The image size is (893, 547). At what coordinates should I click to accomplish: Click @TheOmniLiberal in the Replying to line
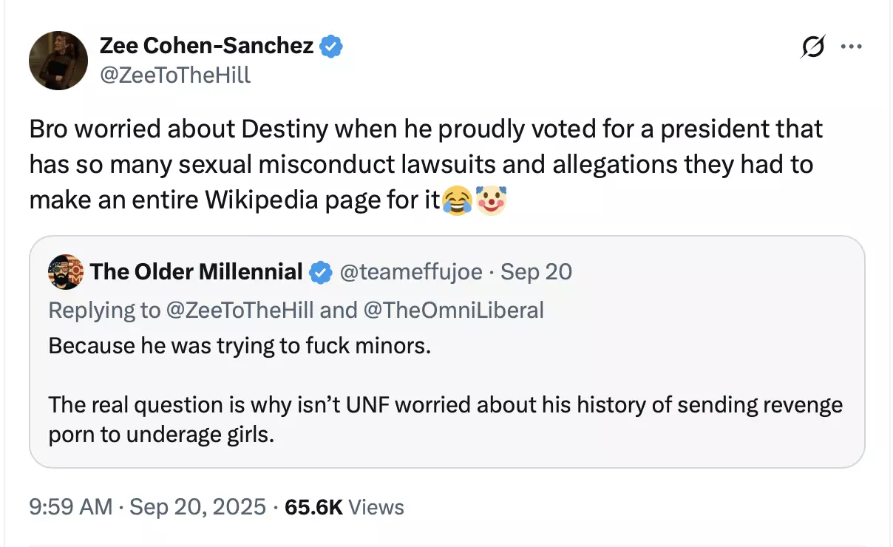(x=454, y=310)
